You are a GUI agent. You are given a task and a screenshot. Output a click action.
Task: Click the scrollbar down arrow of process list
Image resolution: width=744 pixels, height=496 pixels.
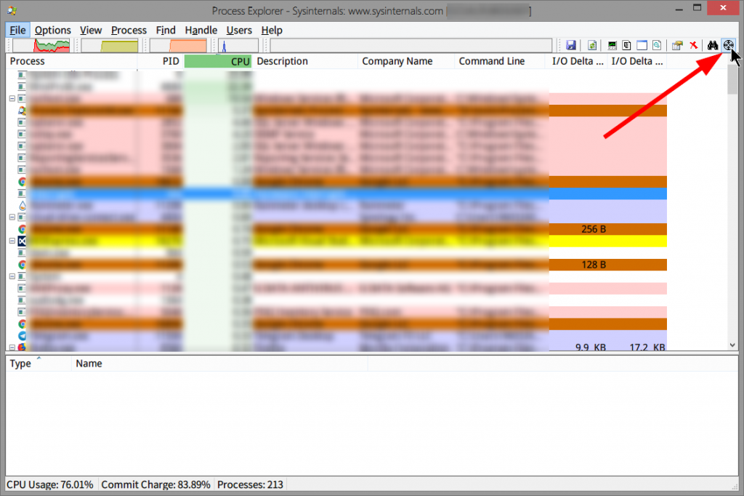tap(732, 345)
